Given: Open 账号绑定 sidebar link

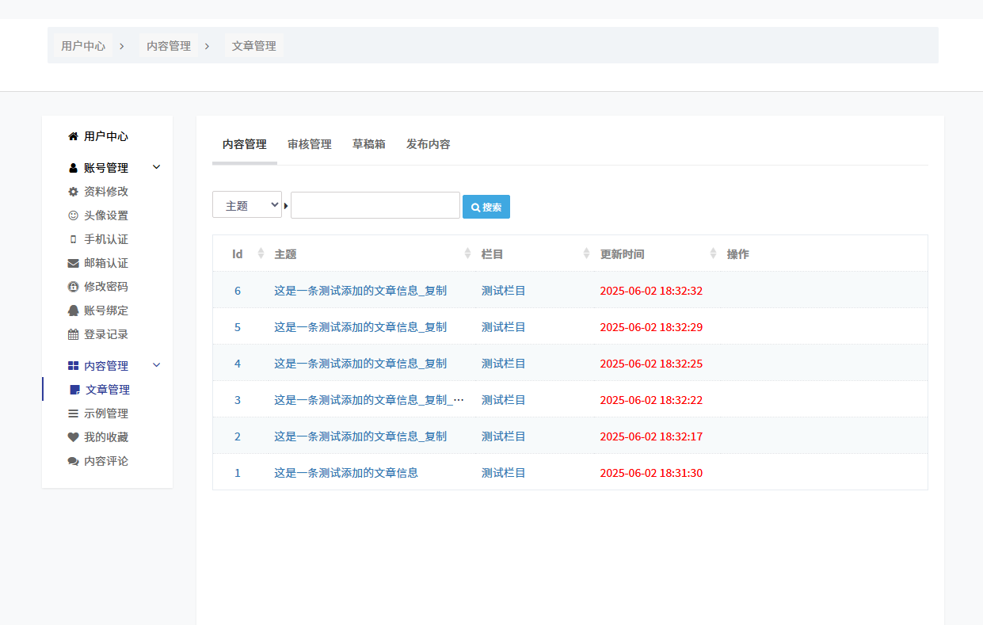Looking at the screenshot, I should point(106,311).
